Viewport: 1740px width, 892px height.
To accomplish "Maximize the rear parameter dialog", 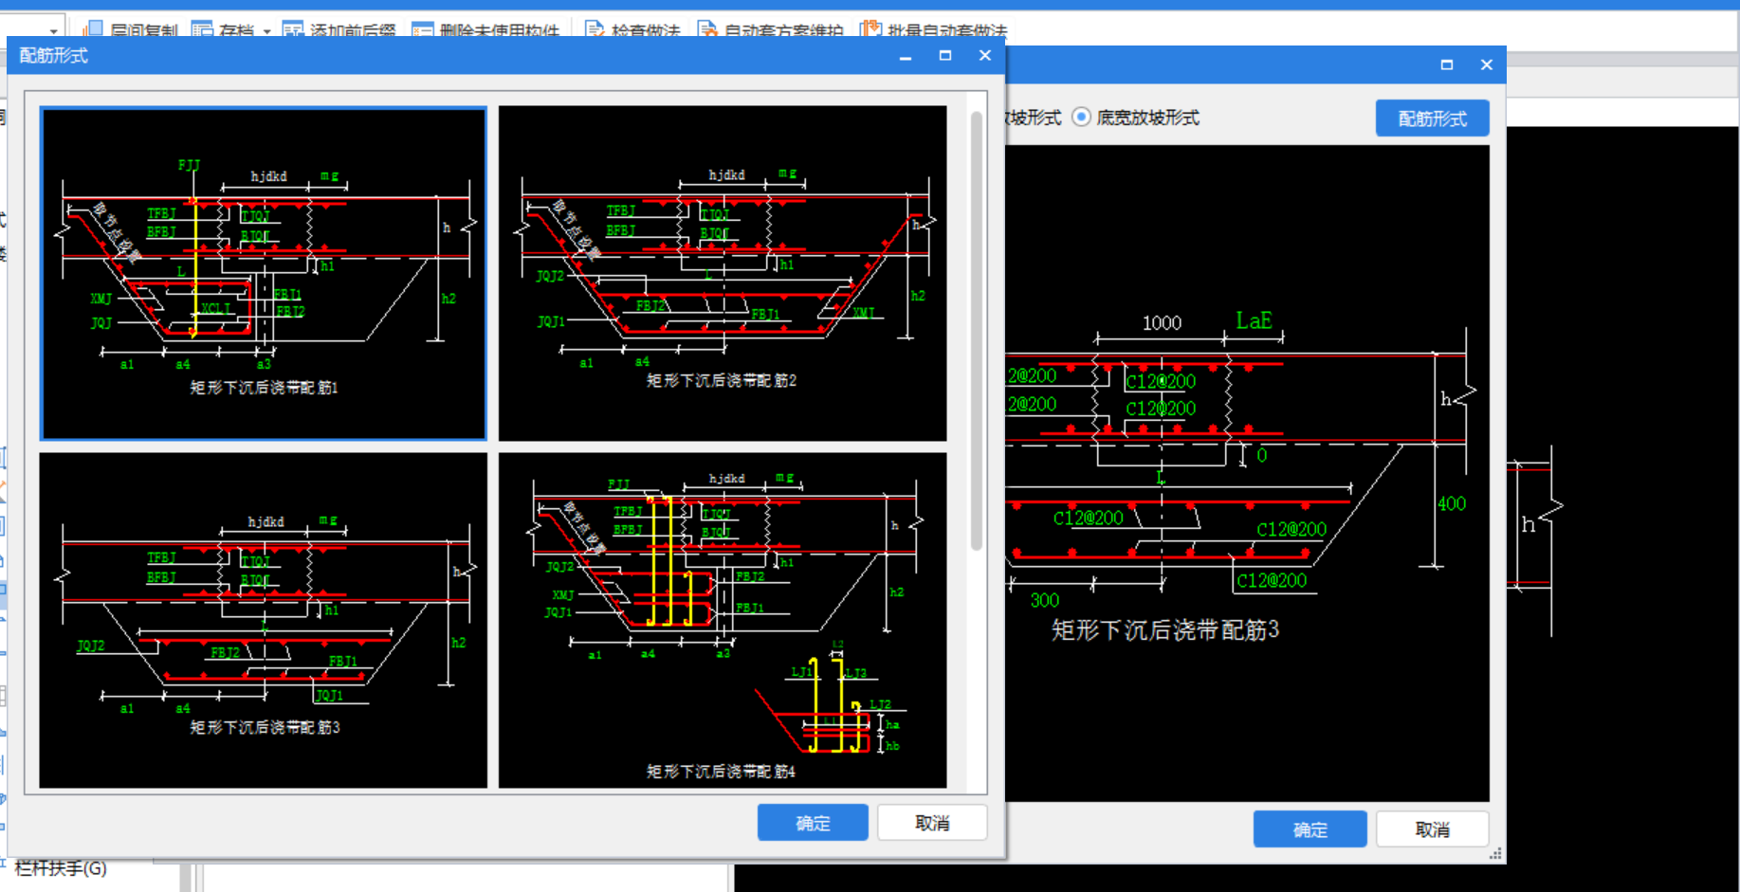I will click(x=1447, y=64).
